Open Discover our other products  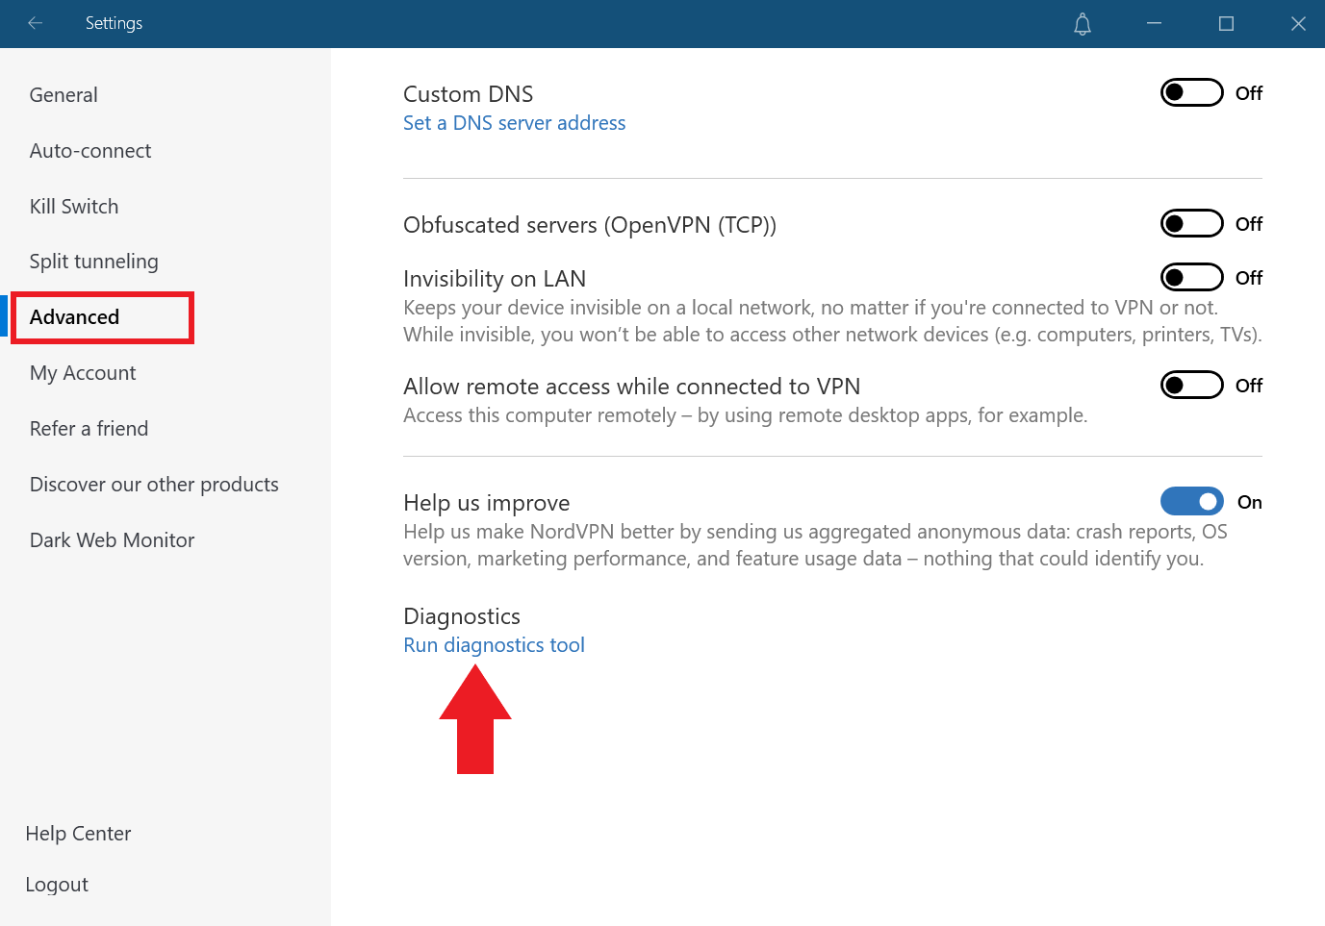pos(154,485)
